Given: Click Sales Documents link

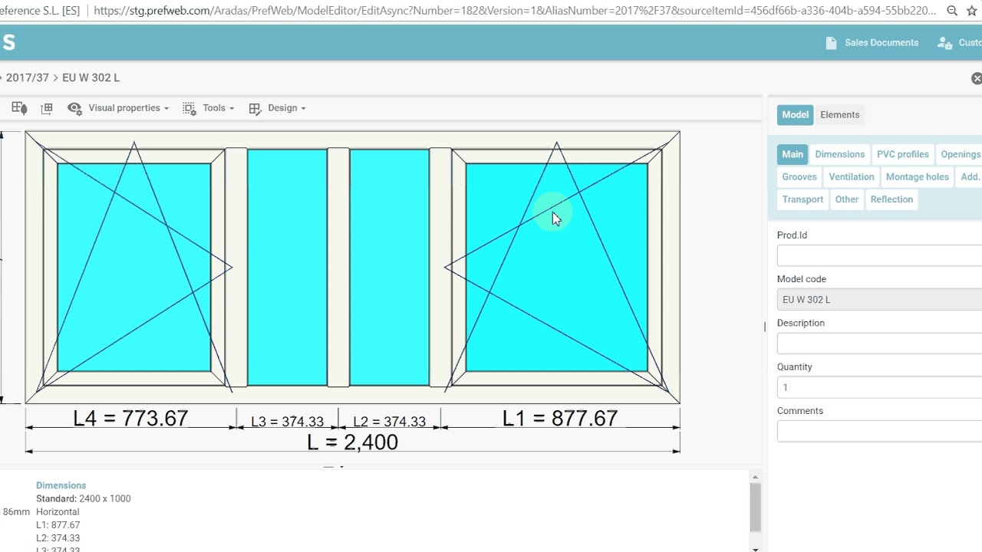Looking at the screenshot, I should (x=881, y=43).
